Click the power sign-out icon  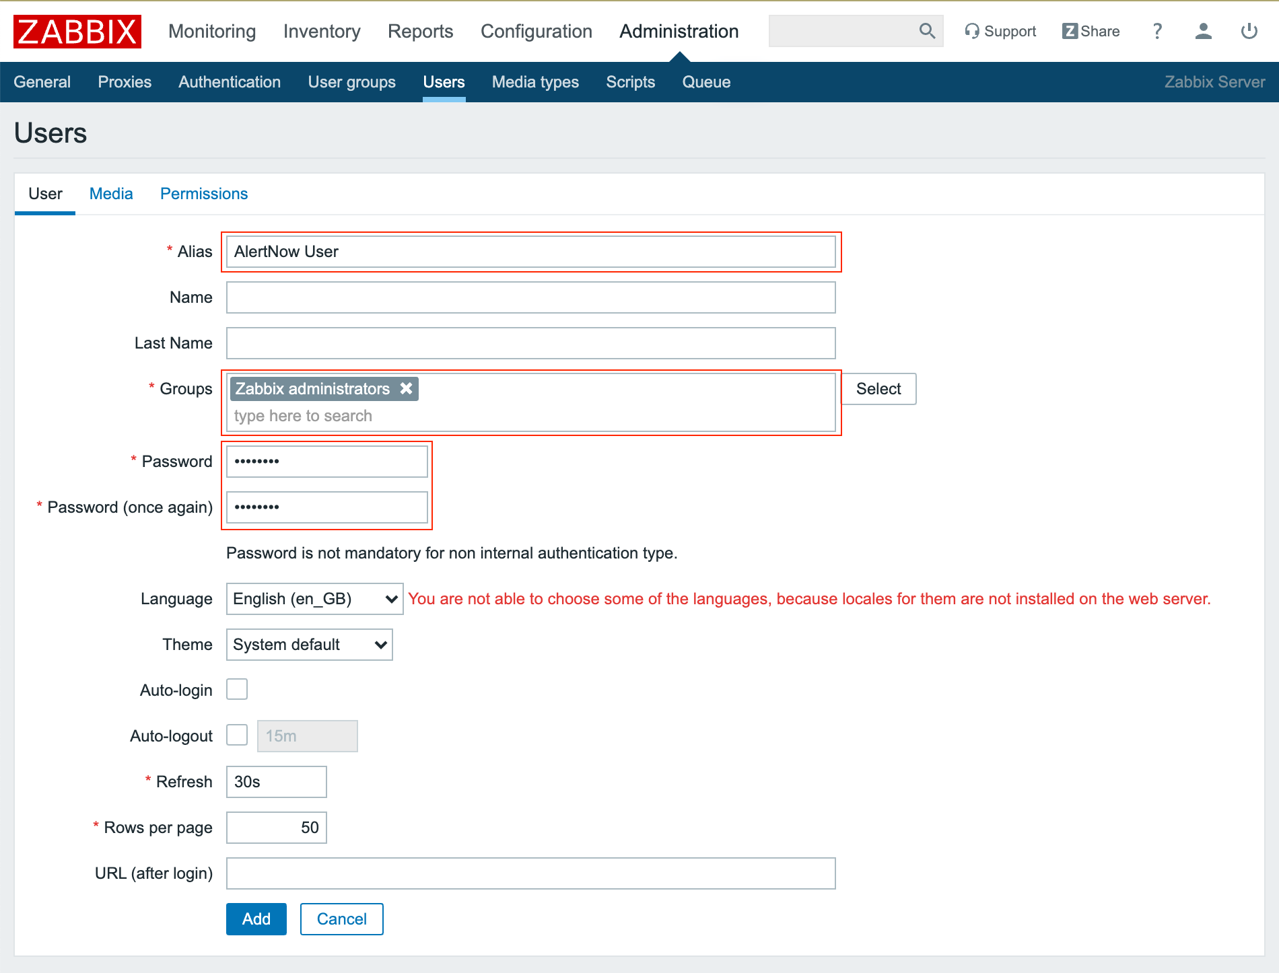[1249, 31]
